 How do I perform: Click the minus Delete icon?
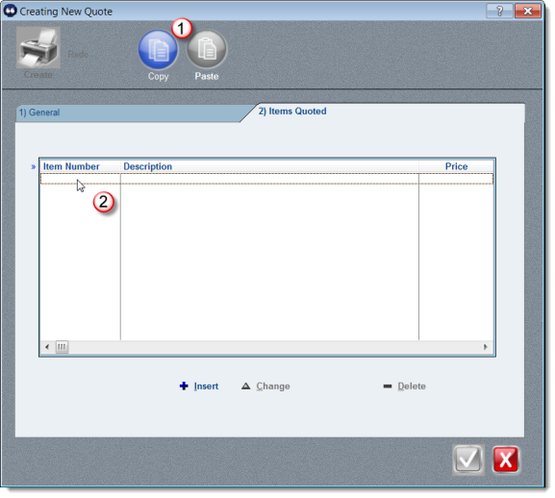[388, 386]
